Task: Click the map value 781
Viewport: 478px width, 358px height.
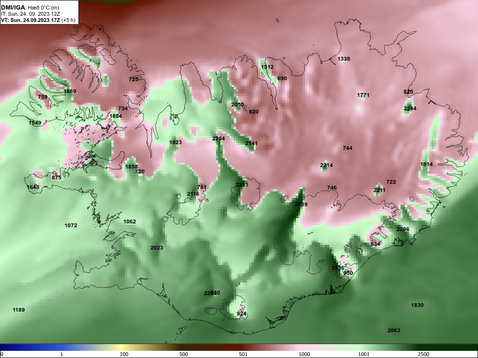Action: coord(202,187)
